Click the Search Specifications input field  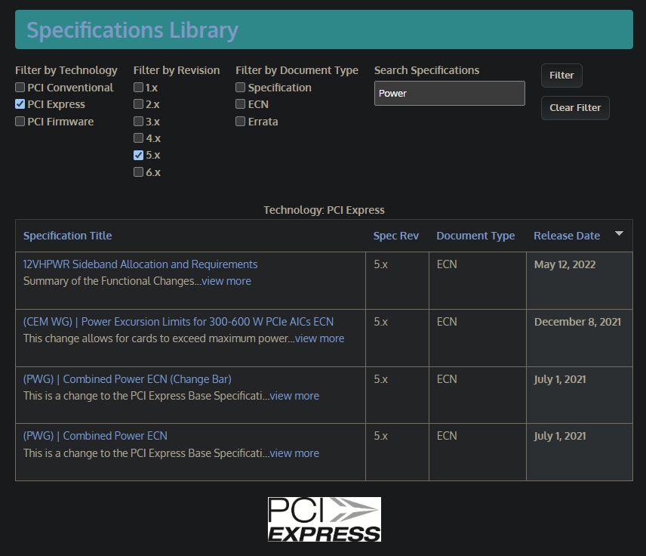click(450, 93)
